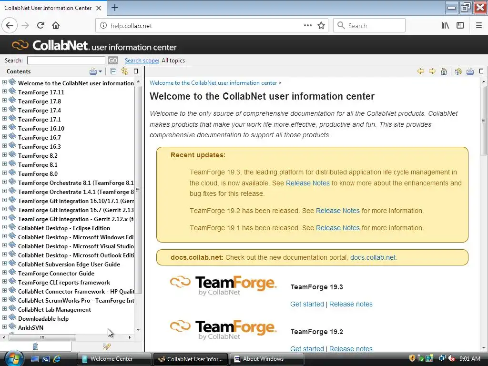
Task: Click the content pane vertical scrollbar thumb
Action: point(483,121)
